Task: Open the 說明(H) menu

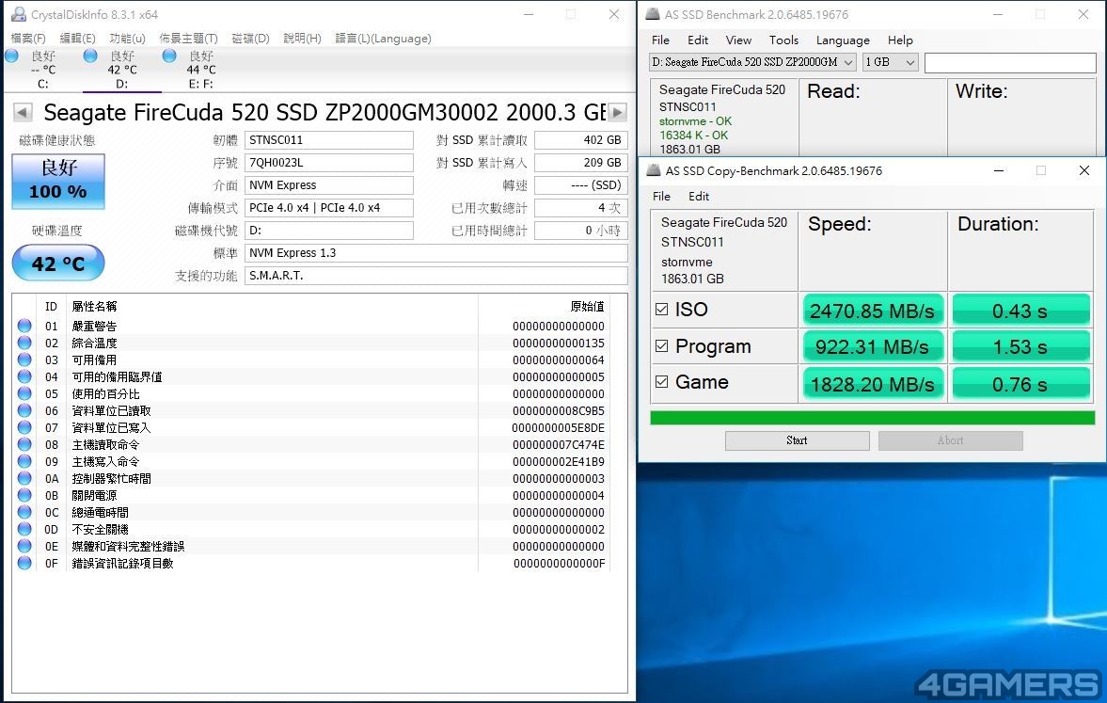Action: pyautogui.click(x=302, y=39)
